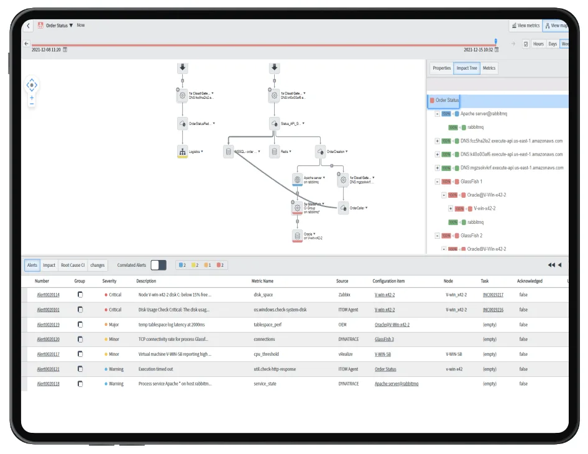Click the Apache server globe node icon

(297, 179)
